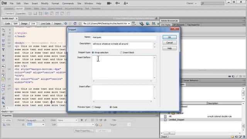Select the Insert block radio button

[121, 53]
